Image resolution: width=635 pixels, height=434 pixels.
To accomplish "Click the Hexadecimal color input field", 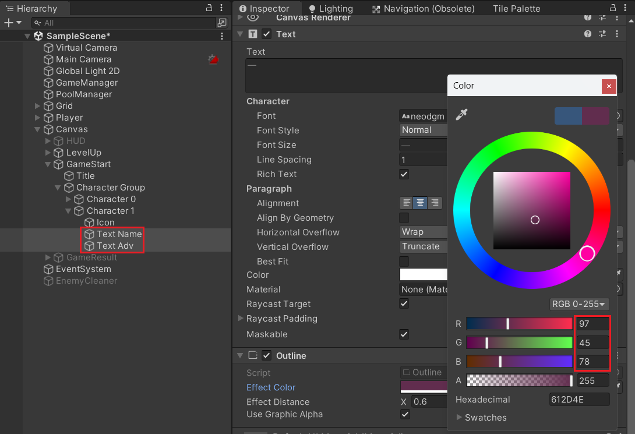I will [579, 400].
